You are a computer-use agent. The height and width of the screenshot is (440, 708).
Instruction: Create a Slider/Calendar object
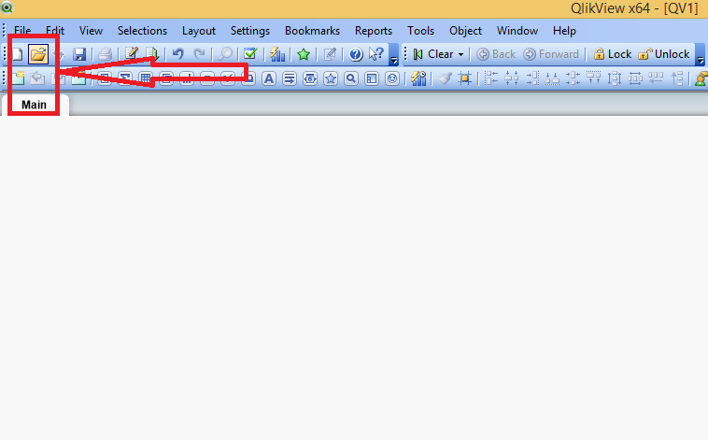(x=310, y=78)
